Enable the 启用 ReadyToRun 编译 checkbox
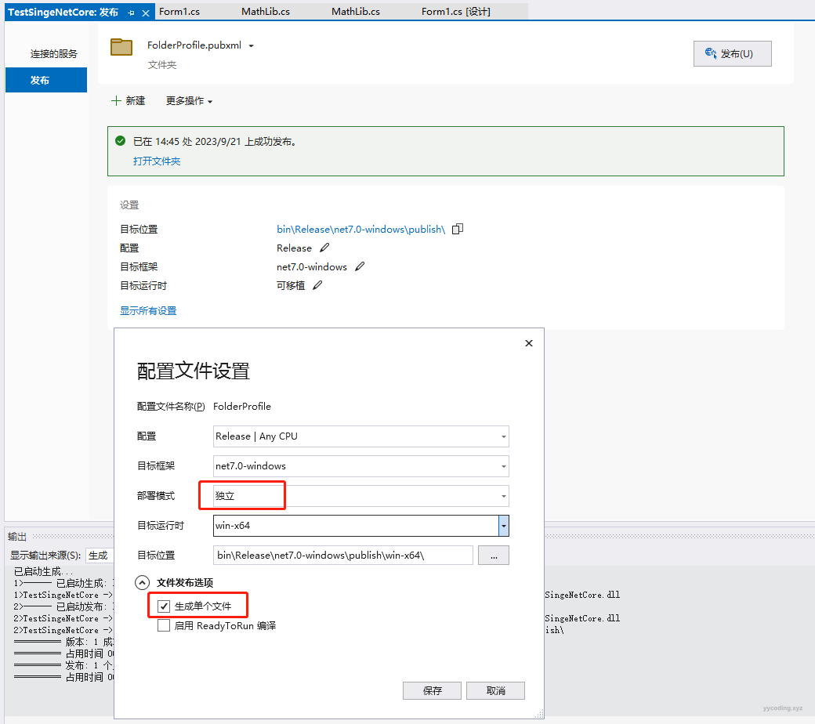 tap(164, 625)
